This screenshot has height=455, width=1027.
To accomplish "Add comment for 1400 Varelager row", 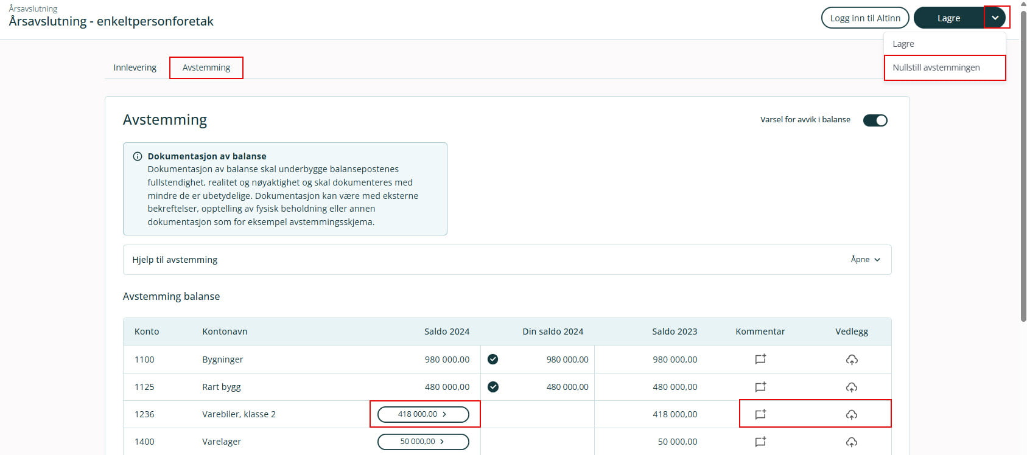I will pyautogui.click(x=760, y=442).
